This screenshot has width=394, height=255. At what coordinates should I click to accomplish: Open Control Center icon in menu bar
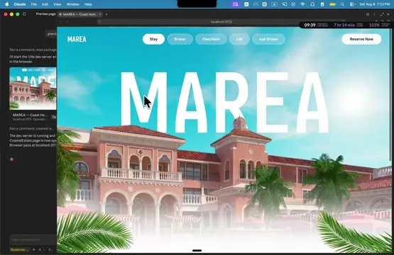352,4
